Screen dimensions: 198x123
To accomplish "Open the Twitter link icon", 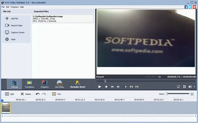I will point(190,7).
